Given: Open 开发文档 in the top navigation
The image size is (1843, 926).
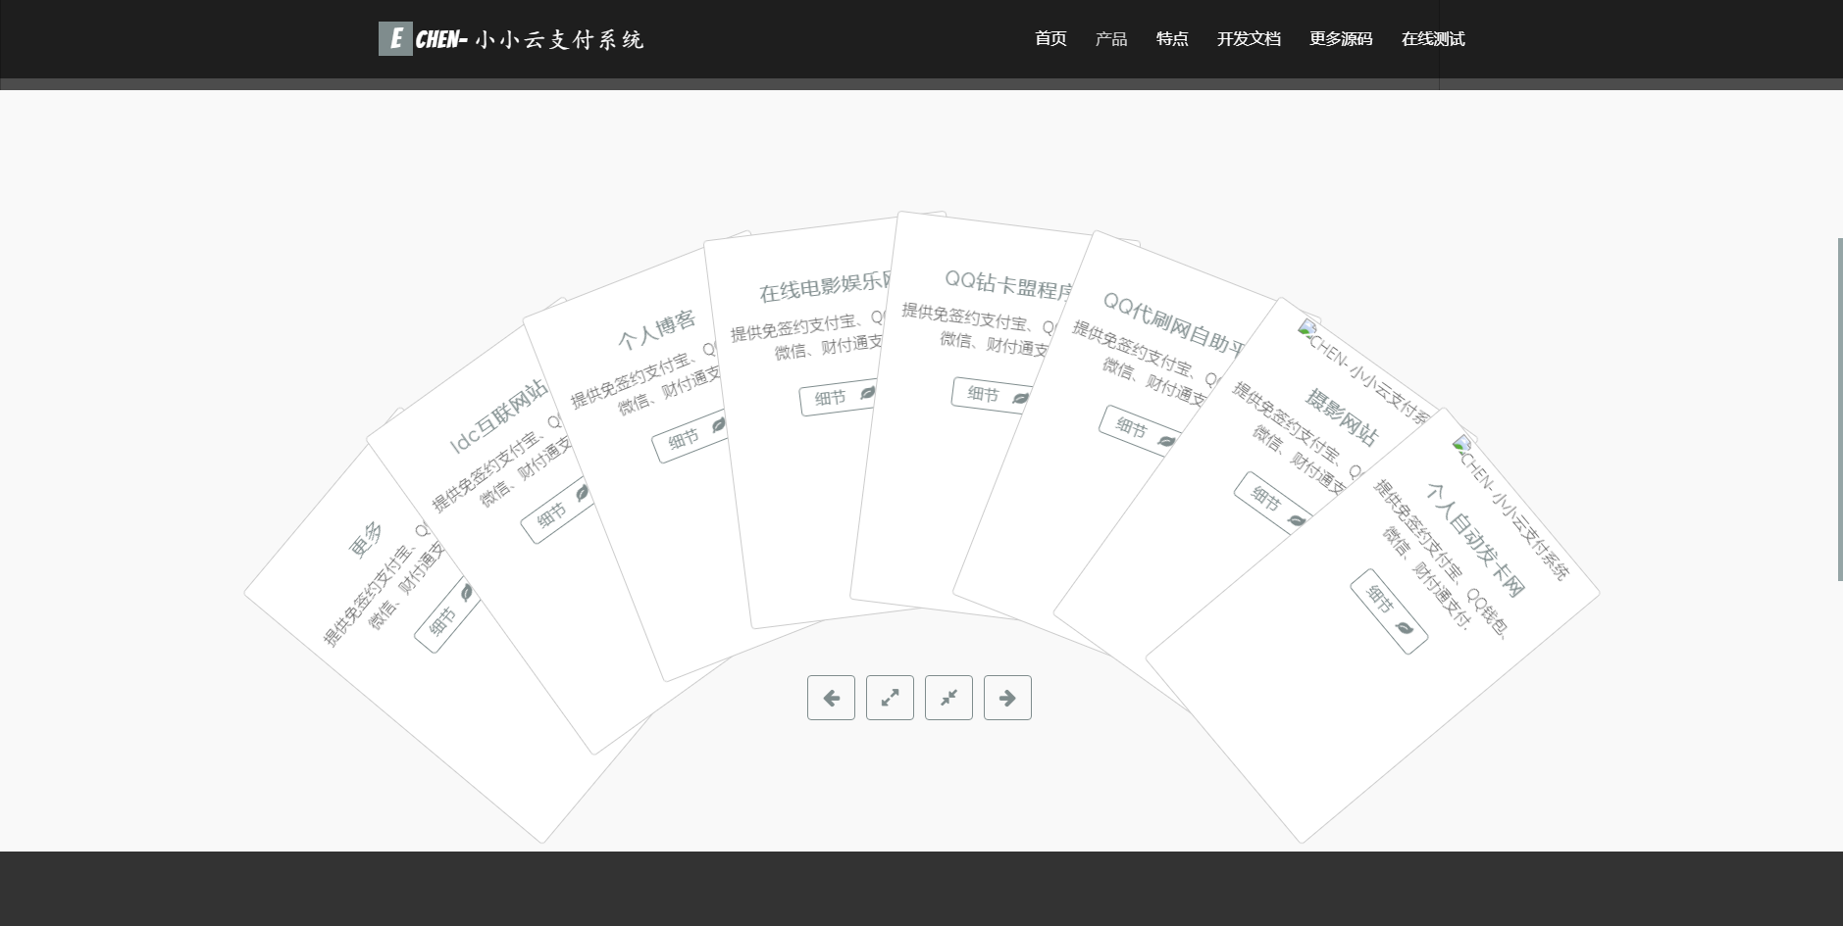Looking at the screenshot, I should click(1249, 39).
